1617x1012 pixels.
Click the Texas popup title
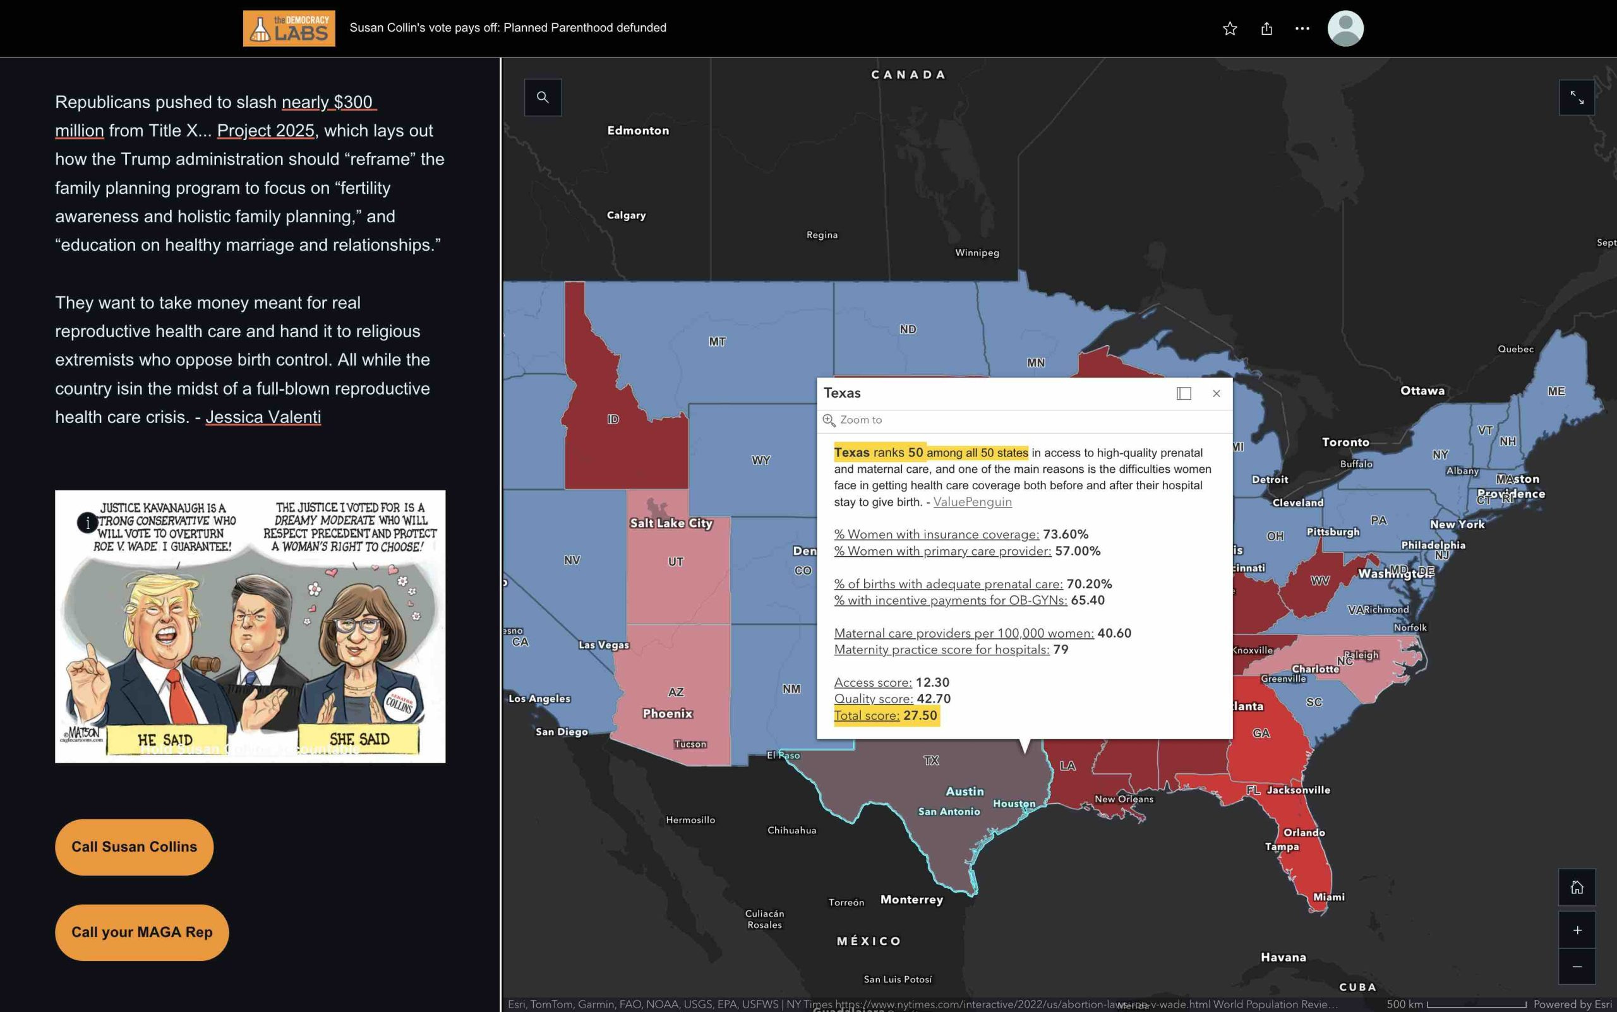pyautogui.click(x=841, y=393)
